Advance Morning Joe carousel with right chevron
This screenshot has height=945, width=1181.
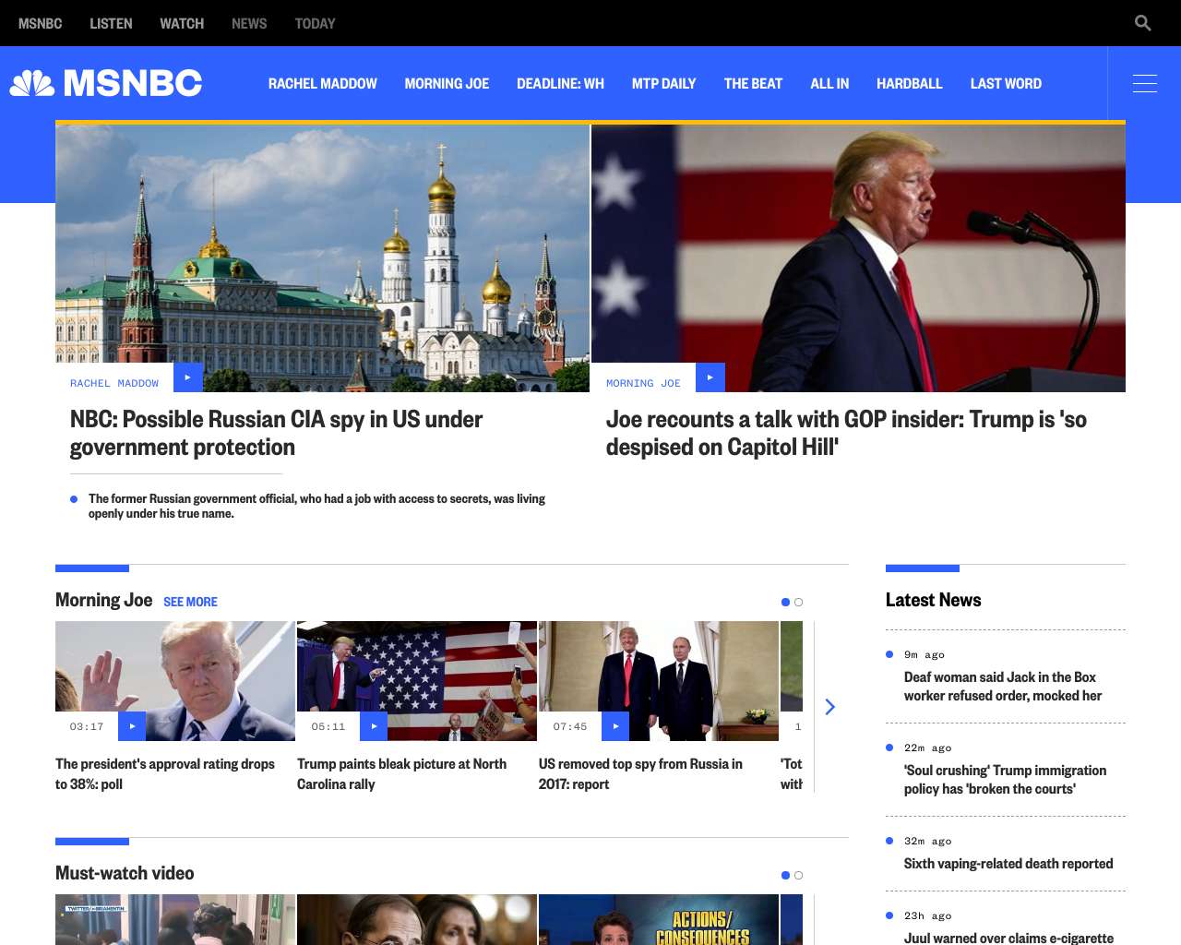click(x=830, y=707)
